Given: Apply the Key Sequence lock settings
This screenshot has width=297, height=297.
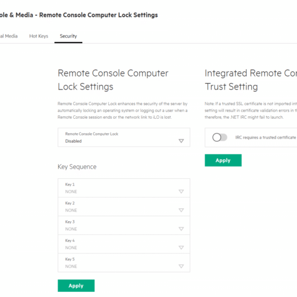Looking at the screenshot, I should click(76, 286).
